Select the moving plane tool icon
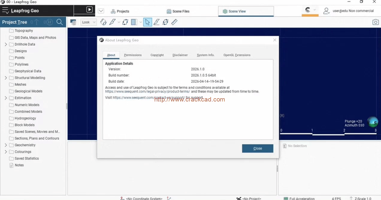381x200 pixels. coord(125,22)
